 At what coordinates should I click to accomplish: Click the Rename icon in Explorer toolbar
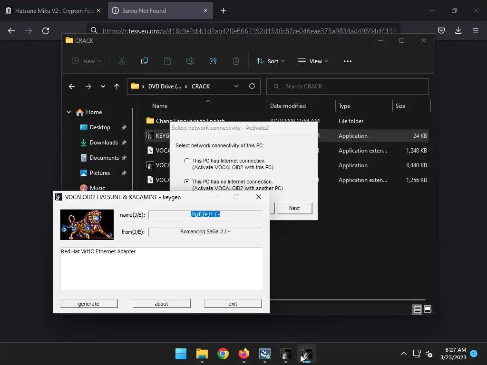190,61
